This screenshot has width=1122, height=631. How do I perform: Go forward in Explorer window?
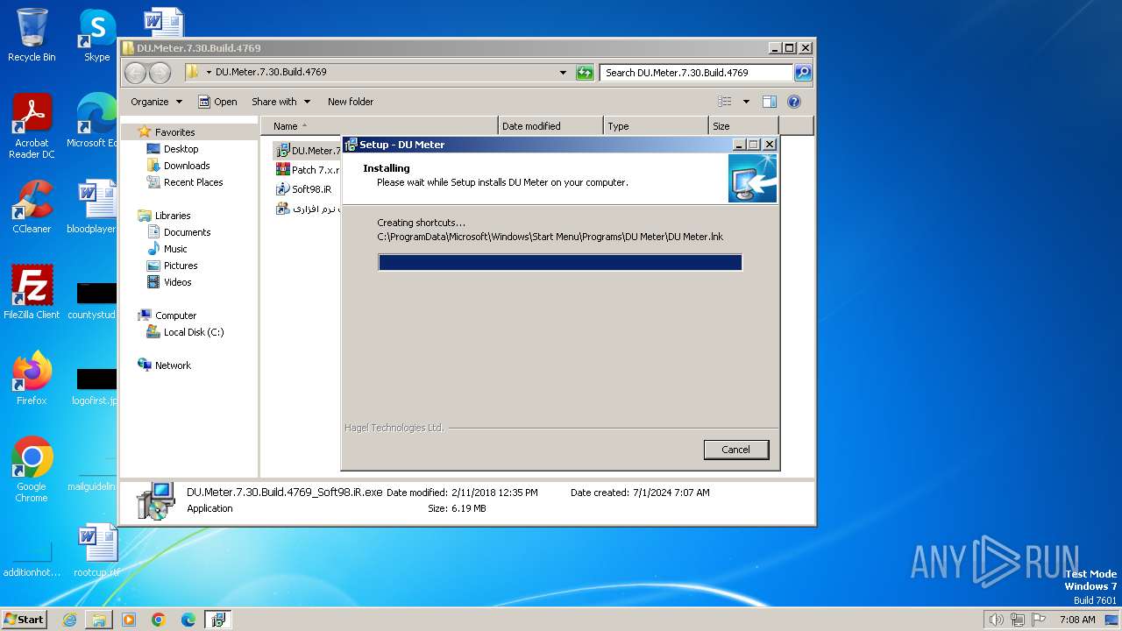click(160, 73)
